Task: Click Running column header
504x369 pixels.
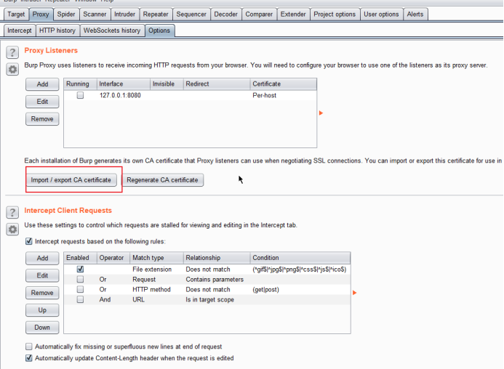Action: pyautogui.click(x=80, y=84)
